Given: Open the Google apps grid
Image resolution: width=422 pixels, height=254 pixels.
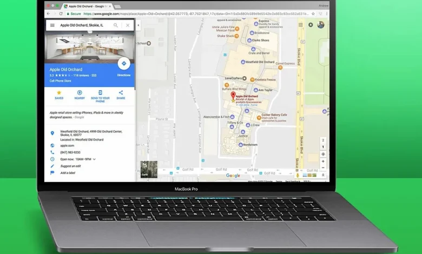Looking at the screenshot, I should pyautogui.click(x=300, y=25).
